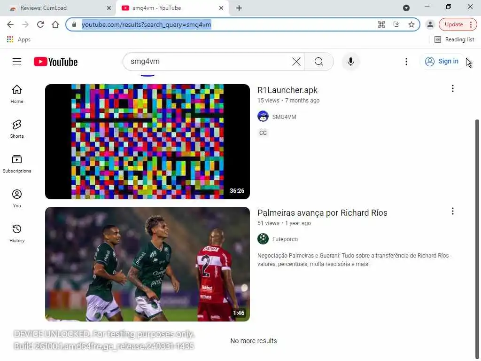Reload the page
The image size is (481, 361).
tap(40, 24)
